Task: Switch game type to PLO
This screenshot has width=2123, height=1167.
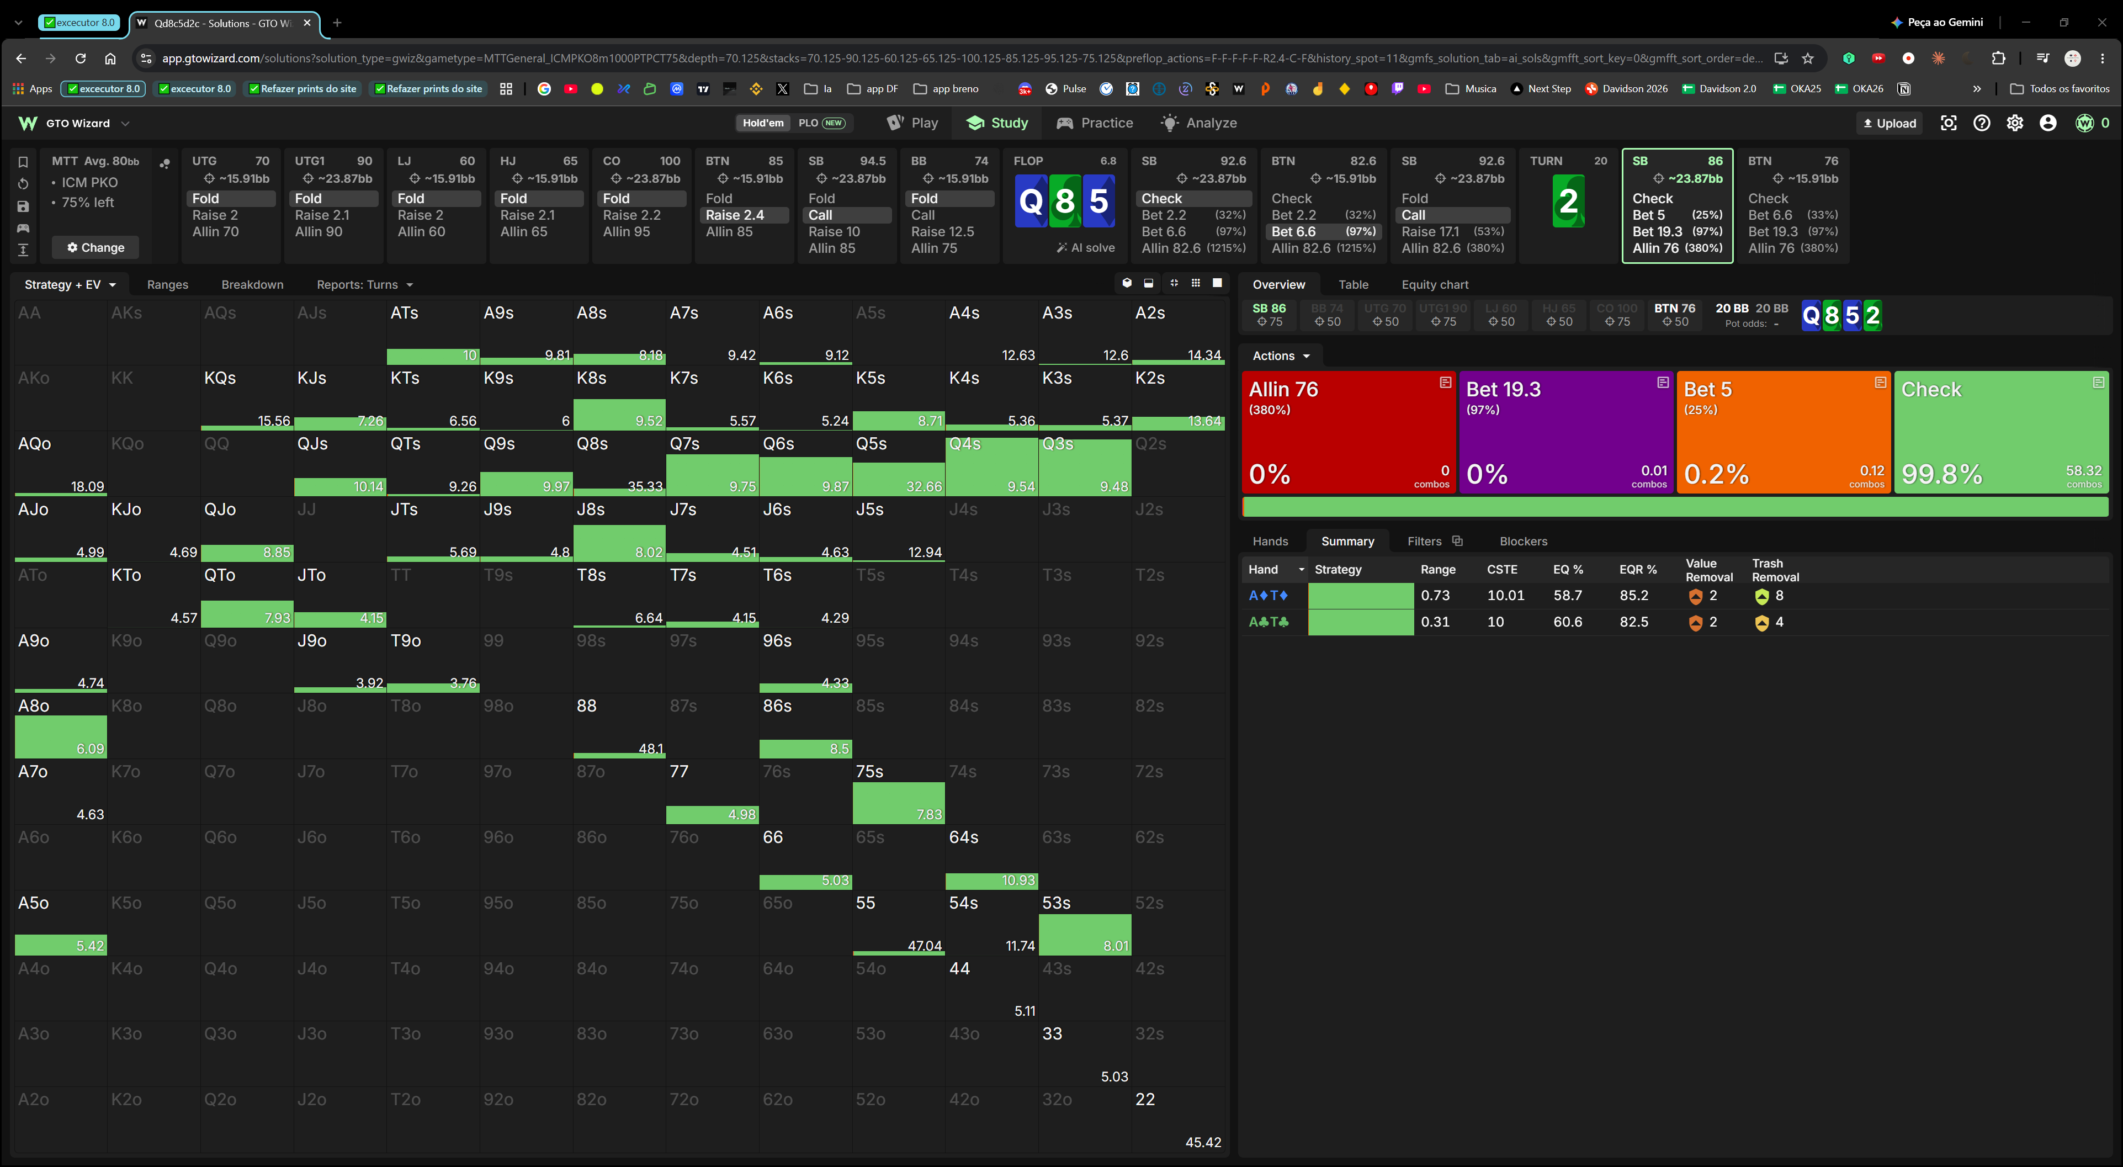Action: coord(821,123)
